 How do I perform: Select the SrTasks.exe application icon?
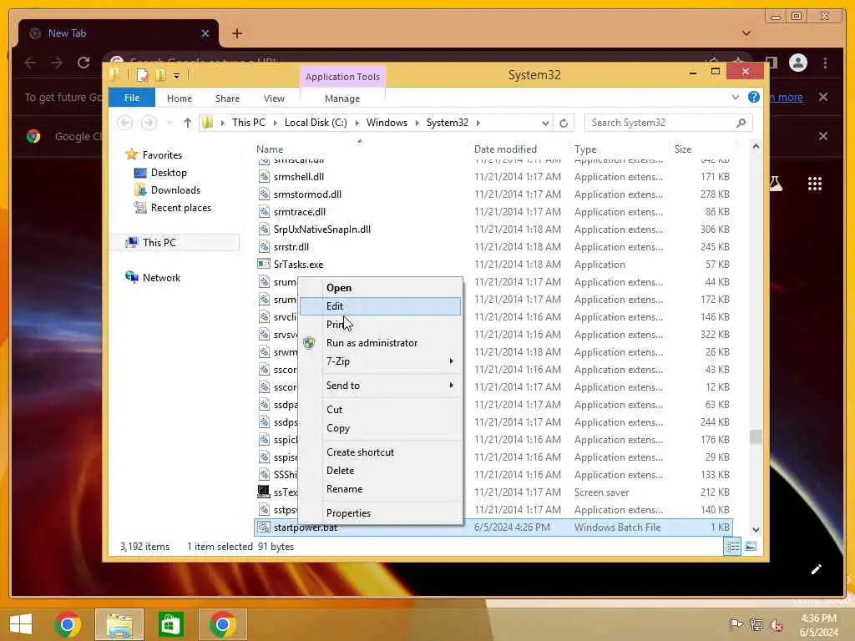(263, 264)
